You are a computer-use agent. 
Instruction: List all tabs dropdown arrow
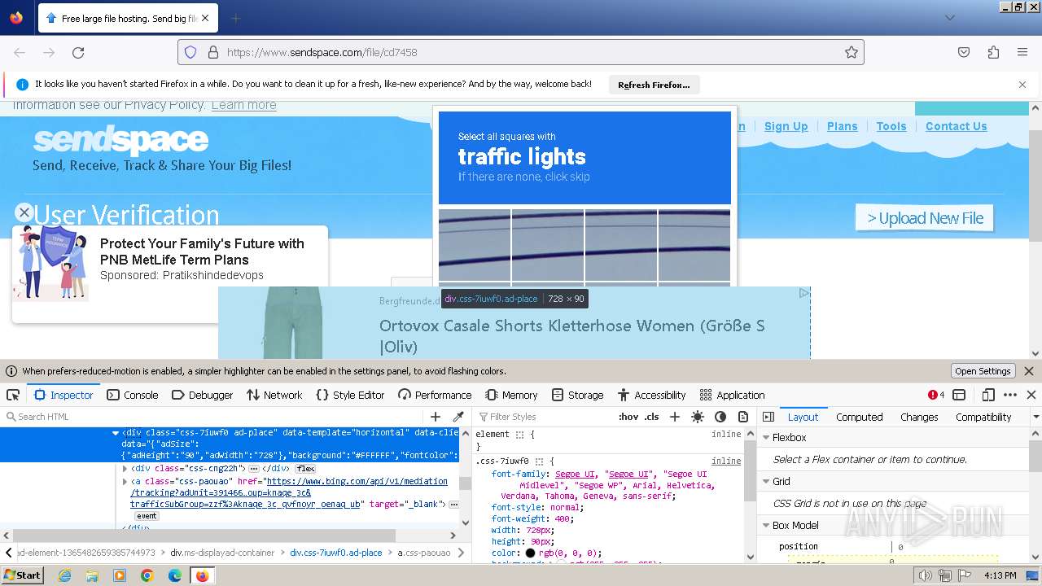949,17
